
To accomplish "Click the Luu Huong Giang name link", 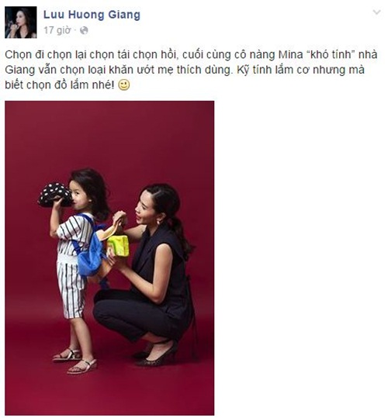I will (92, 15).
